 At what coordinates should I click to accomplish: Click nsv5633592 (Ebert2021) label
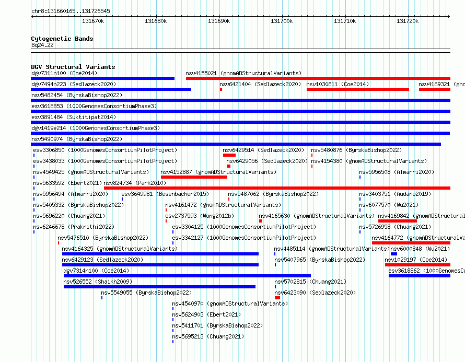point(67,183)
